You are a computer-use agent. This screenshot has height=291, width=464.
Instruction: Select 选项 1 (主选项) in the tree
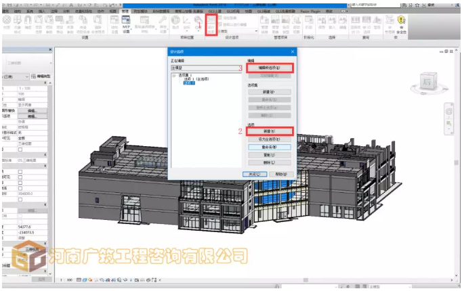196,79
